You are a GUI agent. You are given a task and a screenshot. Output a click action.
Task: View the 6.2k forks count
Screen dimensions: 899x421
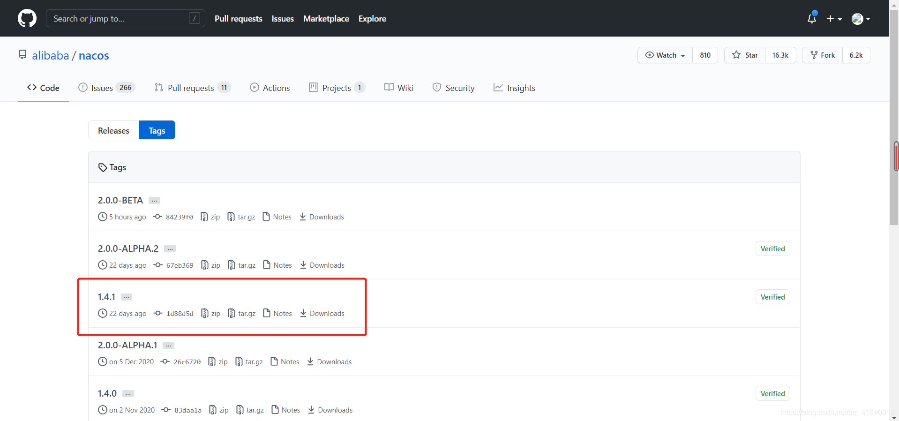(x=856, y=55)
